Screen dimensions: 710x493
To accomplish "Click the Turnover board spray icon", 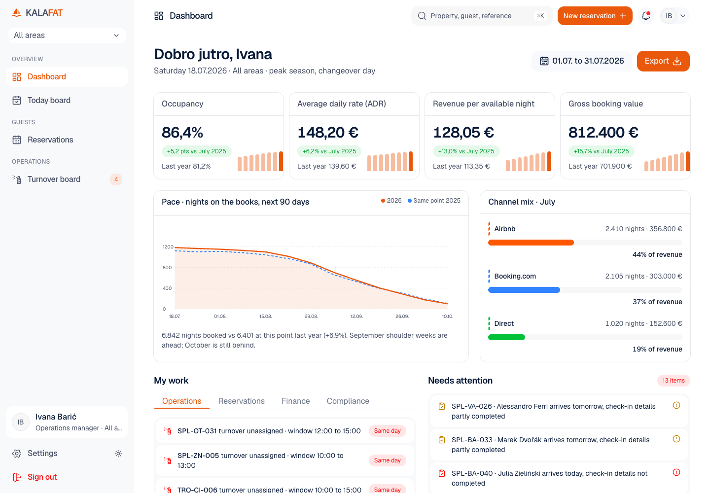I will click(x=17, y=179).
